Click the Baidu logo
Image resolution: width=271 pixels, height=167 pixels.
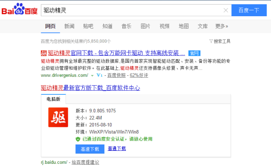[x=19, y=9]
